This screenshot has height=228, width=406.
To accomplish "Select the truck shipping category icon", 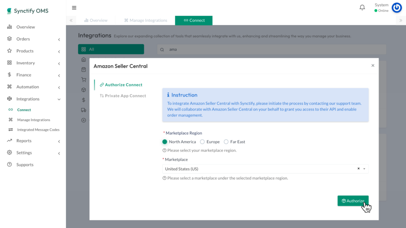I will pyautogui.click(x=84, y=110).
